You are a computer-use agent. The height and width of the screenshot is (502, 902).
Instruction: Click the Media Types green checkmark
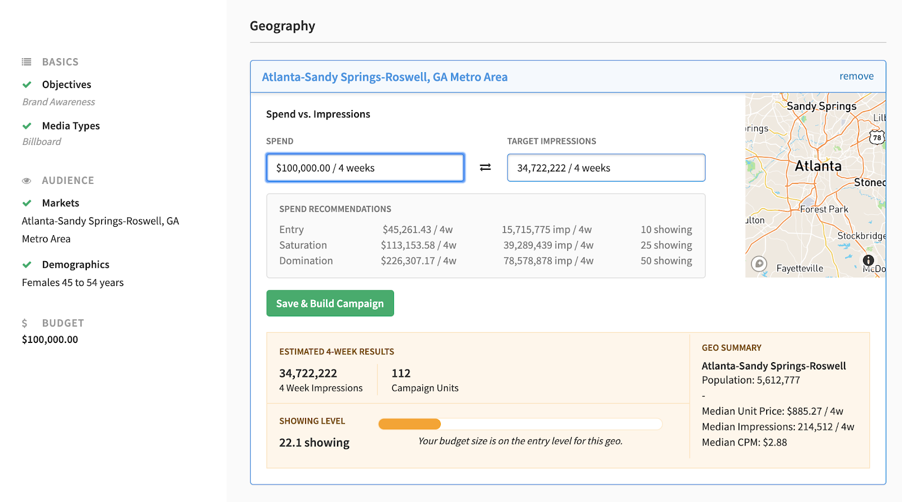click(x=26, y=126)
